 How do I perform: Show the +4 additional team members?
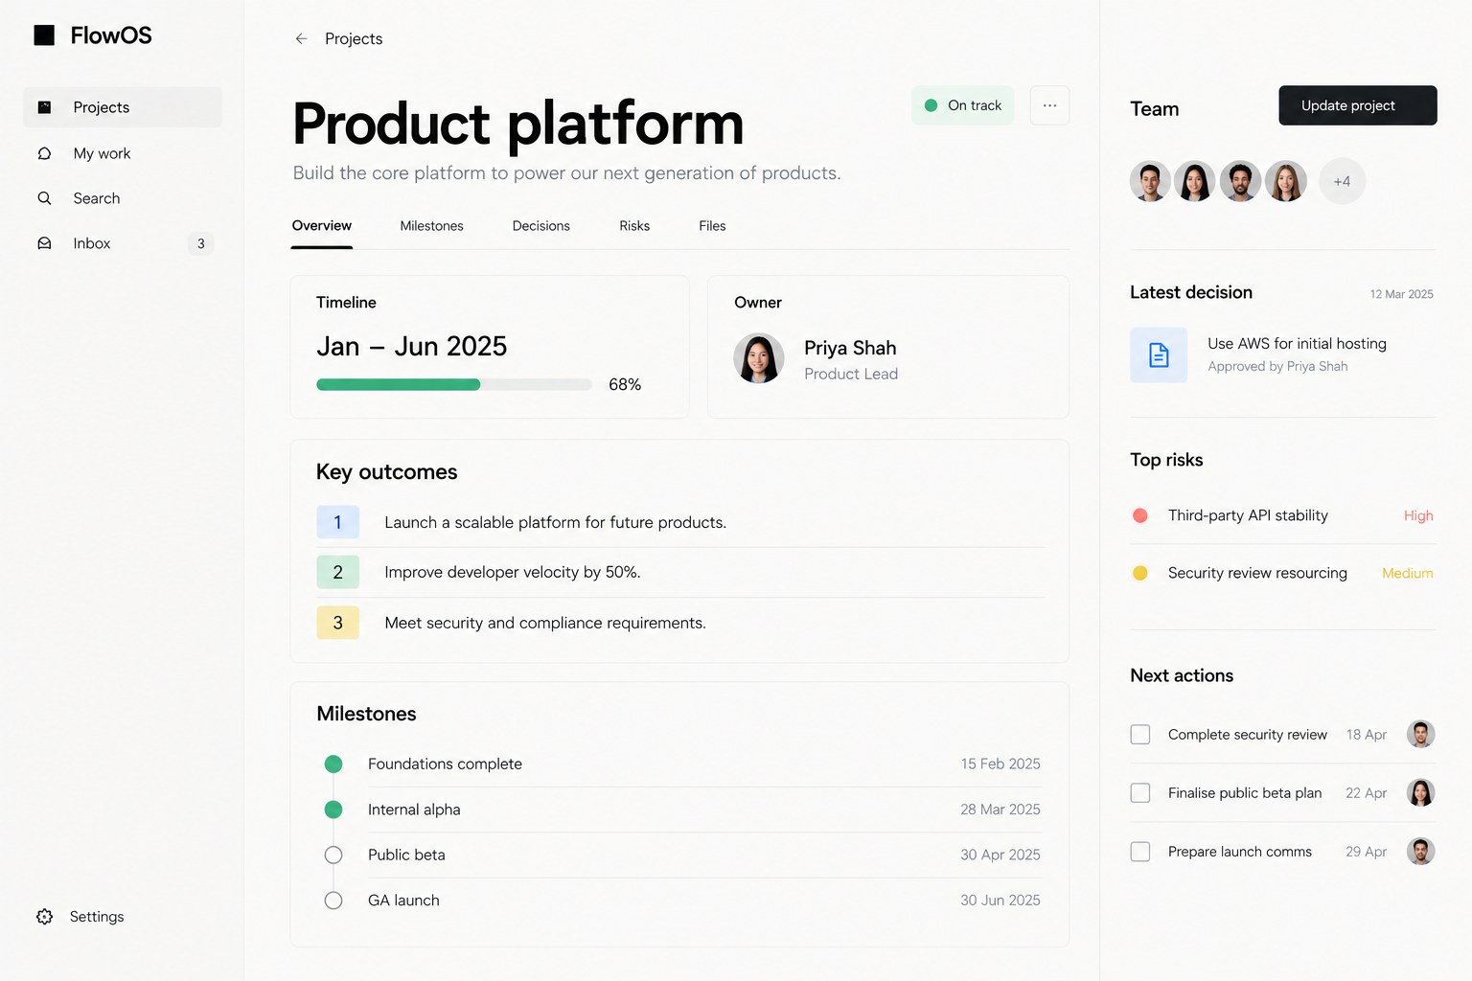point(1342,181)
